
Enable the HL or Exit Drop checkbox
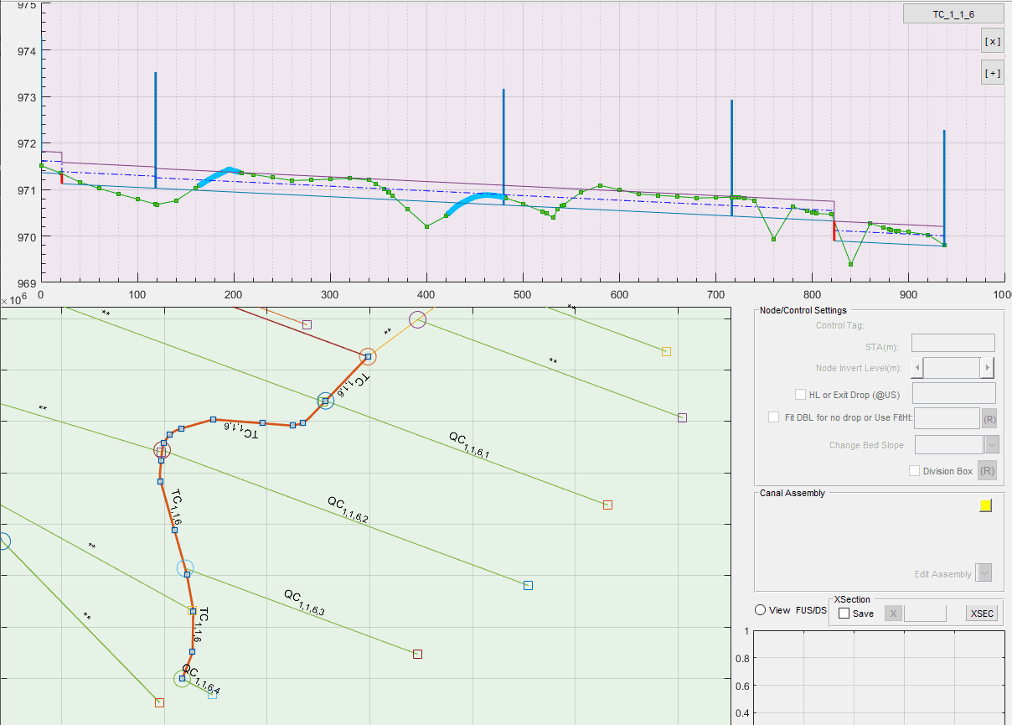(x=800, y=395)
